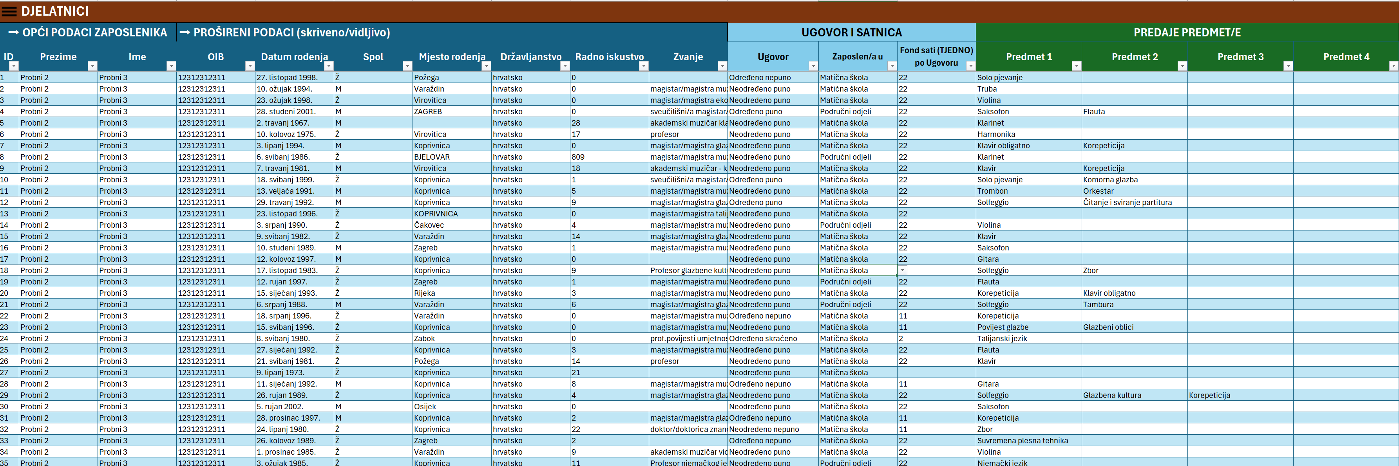Open the Spol column filter dropdown
Viewport: 1399px width, 466px height.
click(x=407, y=66)
